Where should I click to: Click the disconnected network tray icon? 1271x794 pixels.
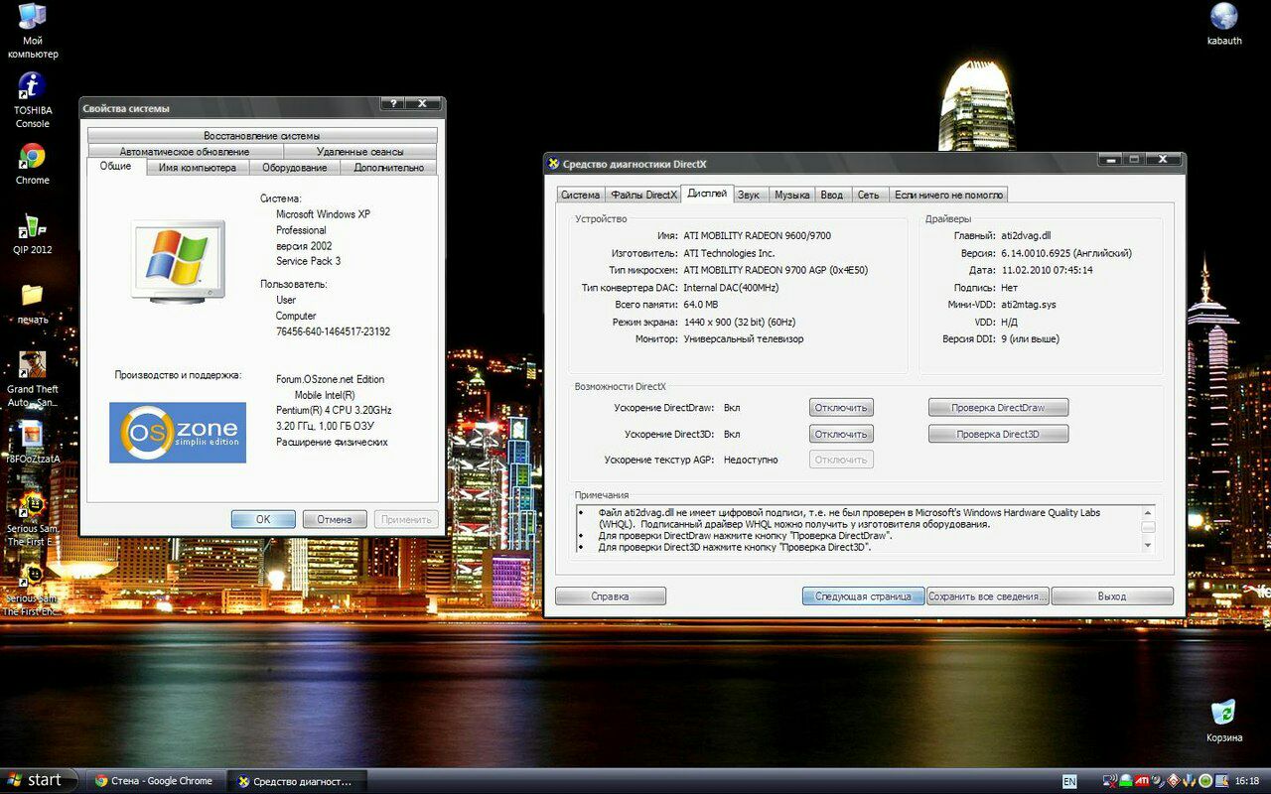[x=1110, y=781]
